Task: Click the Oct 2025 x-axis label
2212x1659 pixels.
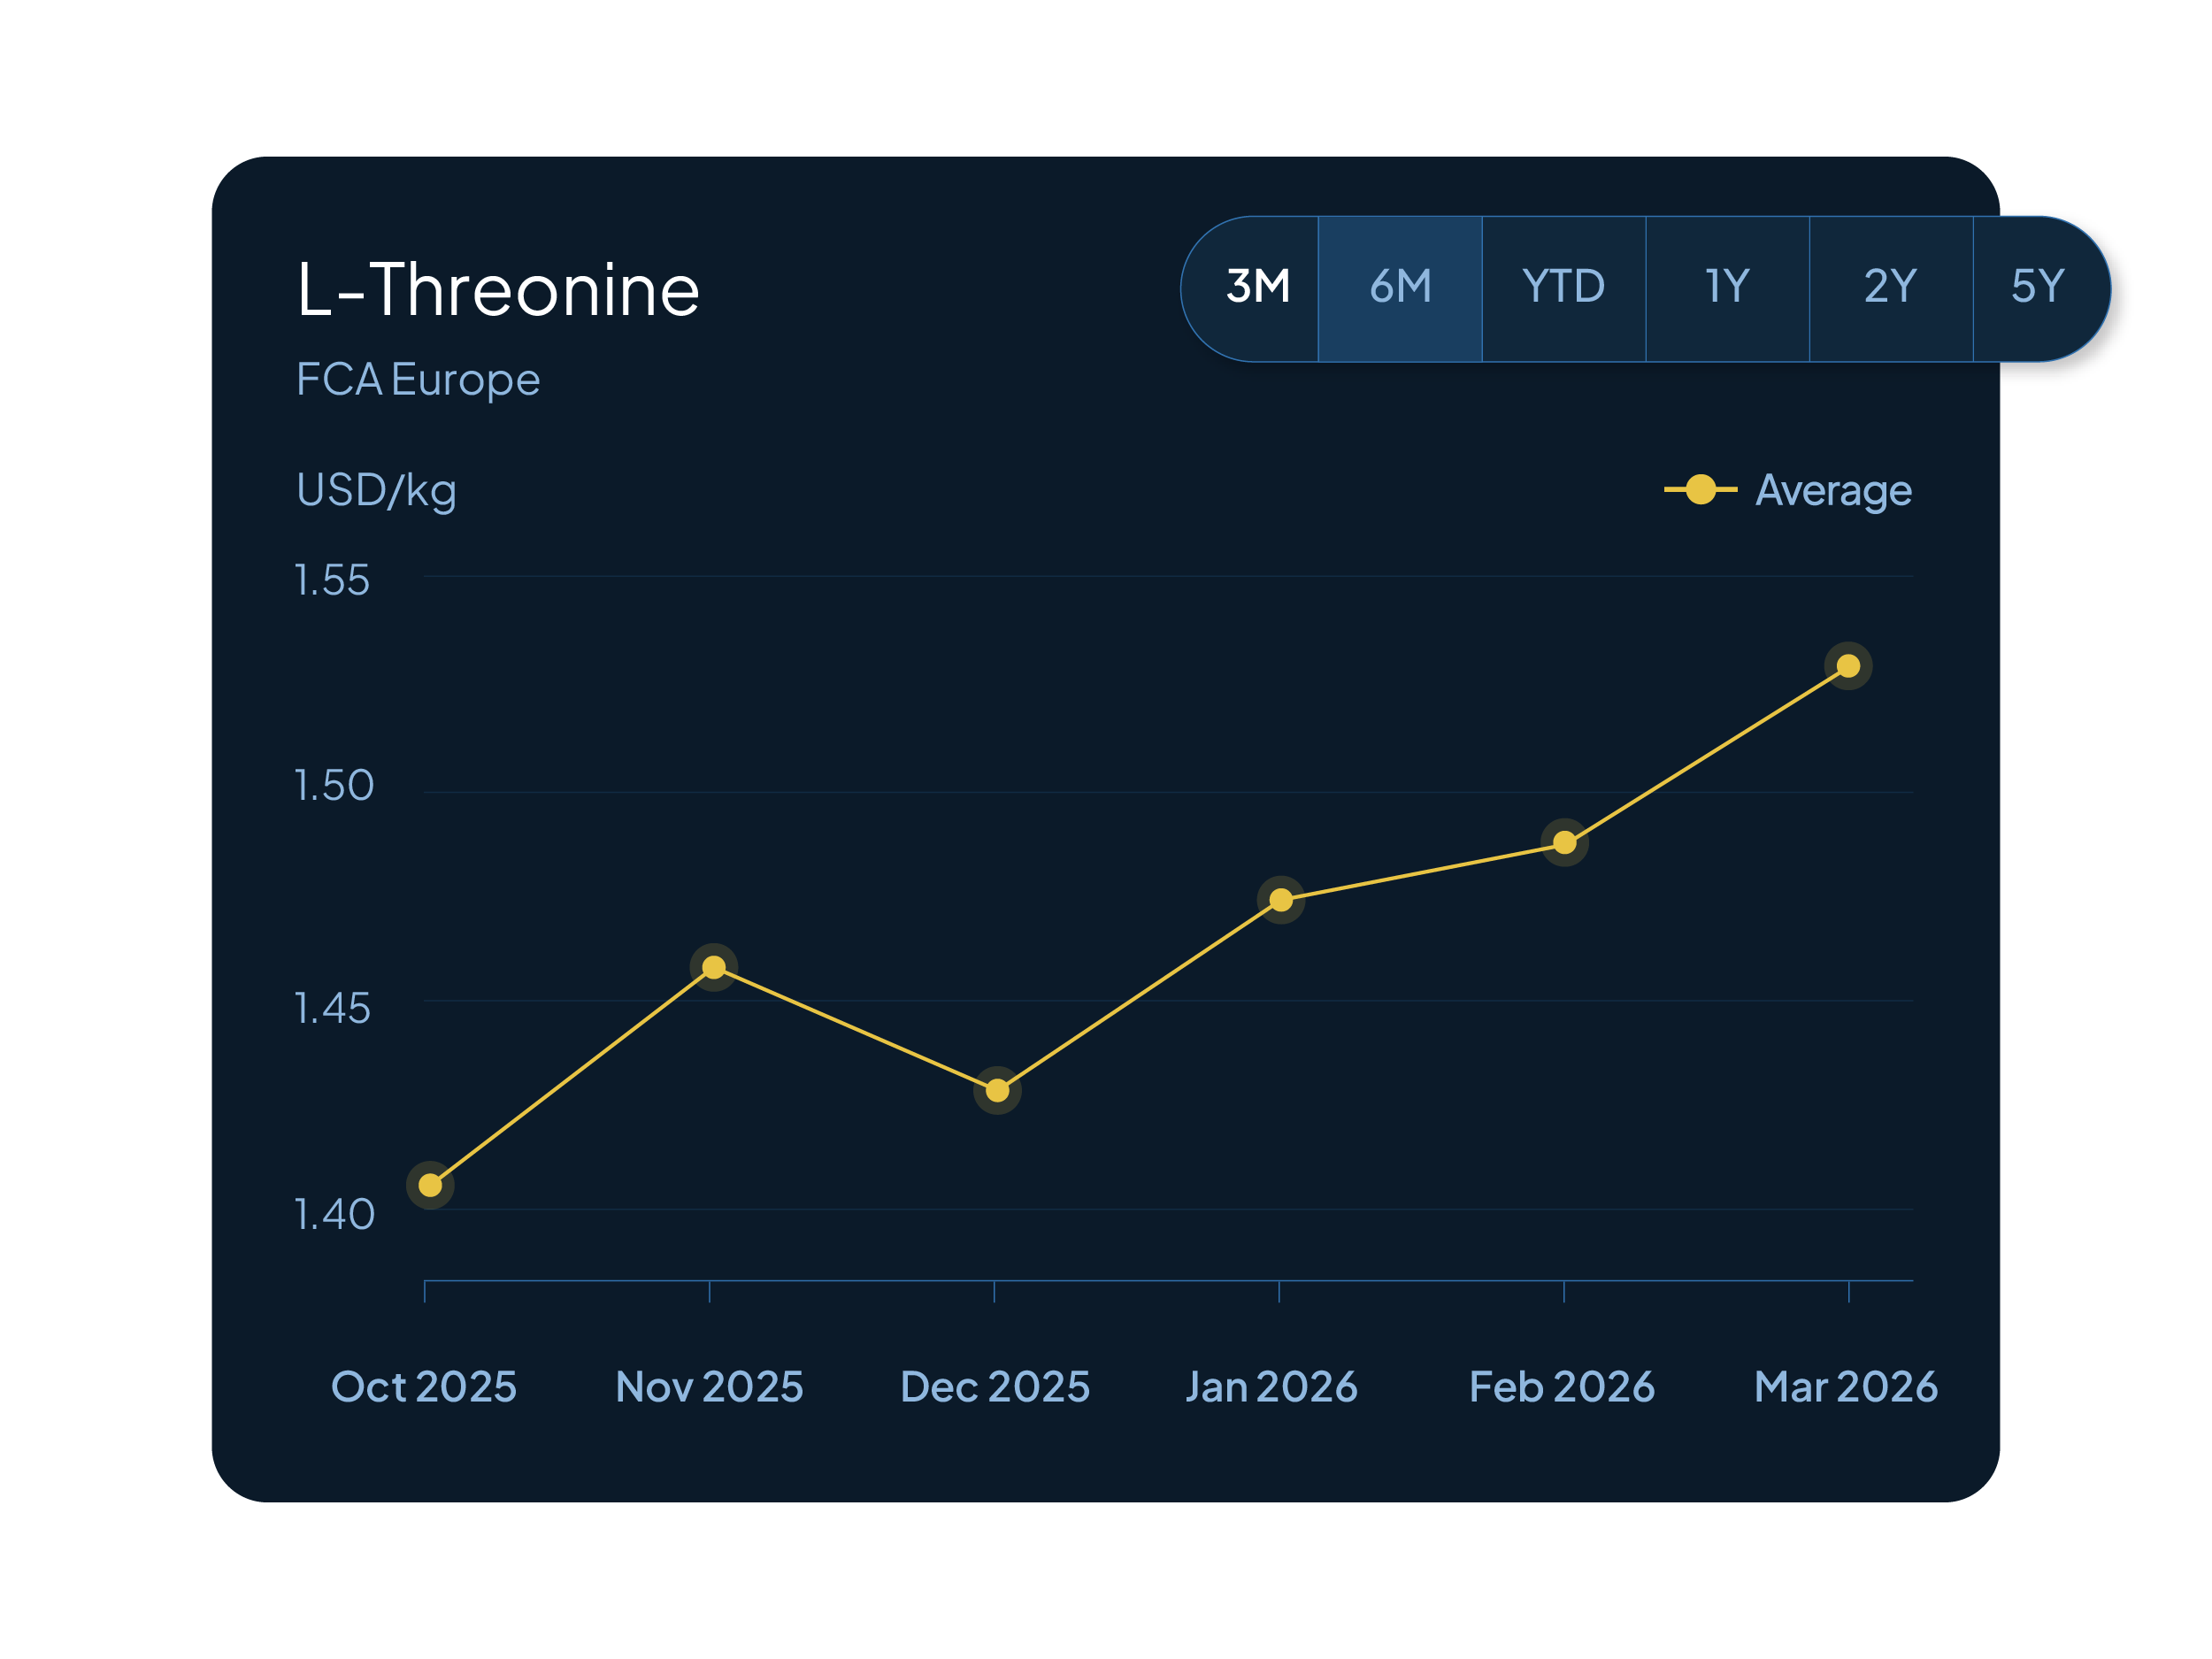Action: tap(424, 1387)
